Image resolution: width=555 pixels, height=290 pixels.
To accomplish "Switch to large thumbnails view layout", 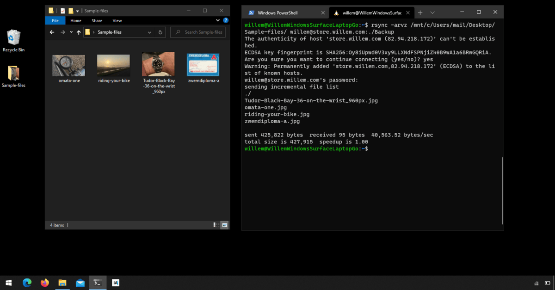I will point(225,225).
